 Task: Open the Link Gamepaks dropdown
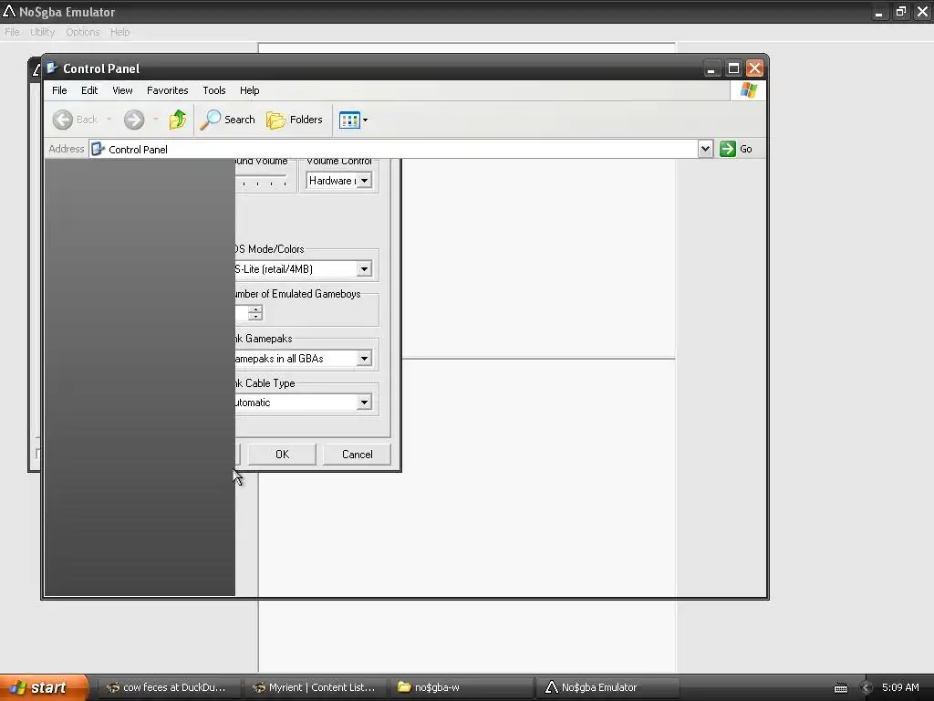303,358
